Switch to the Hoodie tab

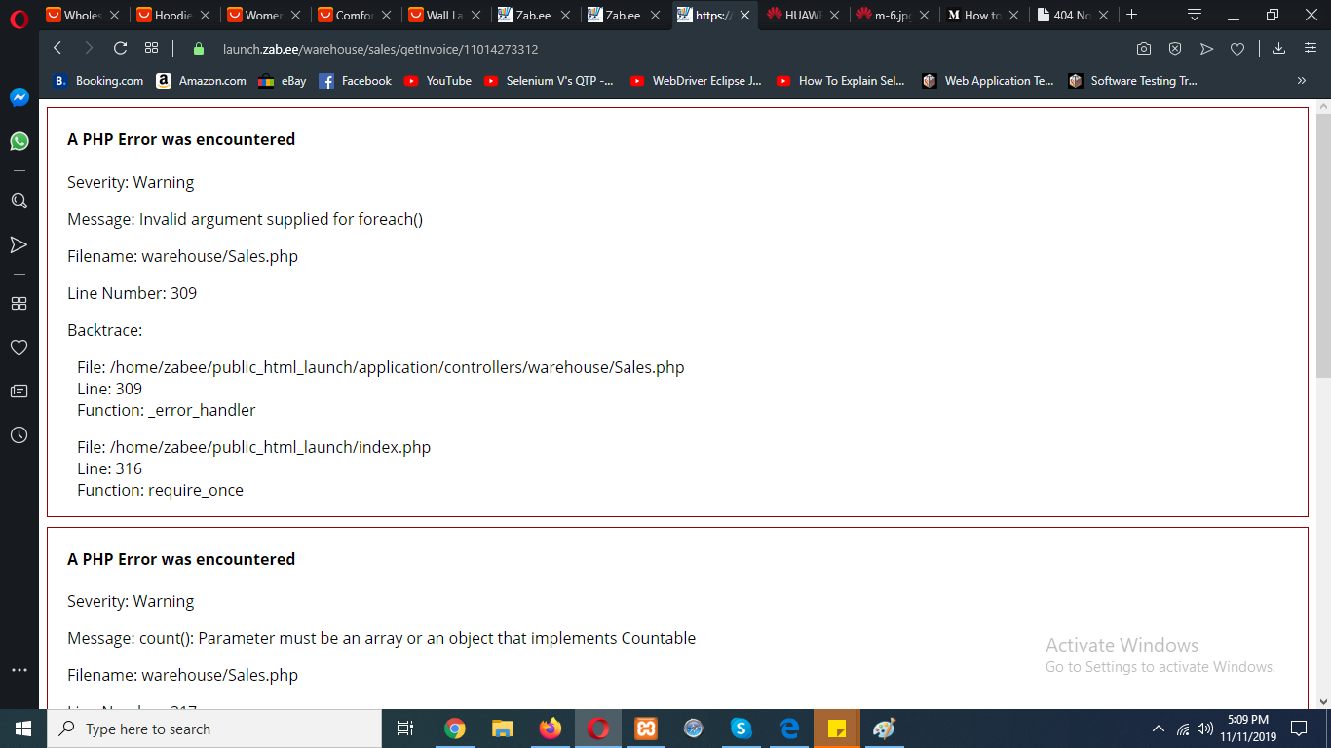[173, 15]
